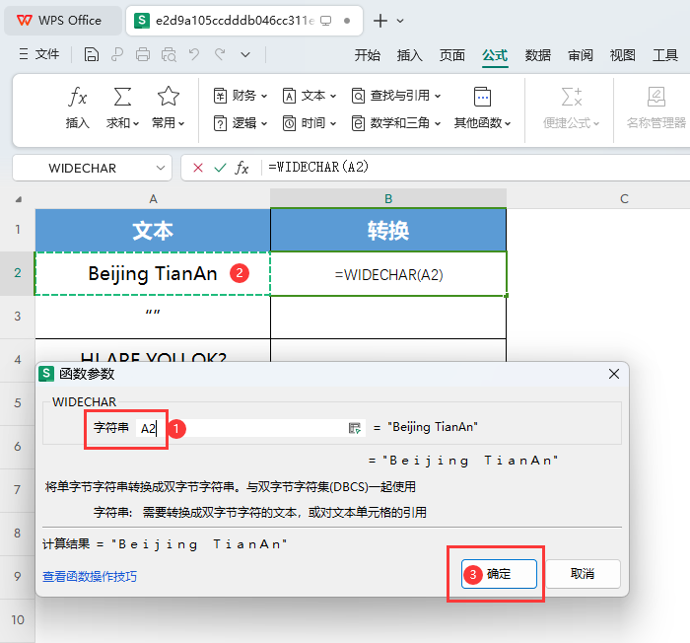Image resolution: width=690 pixels, height=643 pixels.
Task: Expand the WIDECHAR name box dropdown
Action: (160, 168)
